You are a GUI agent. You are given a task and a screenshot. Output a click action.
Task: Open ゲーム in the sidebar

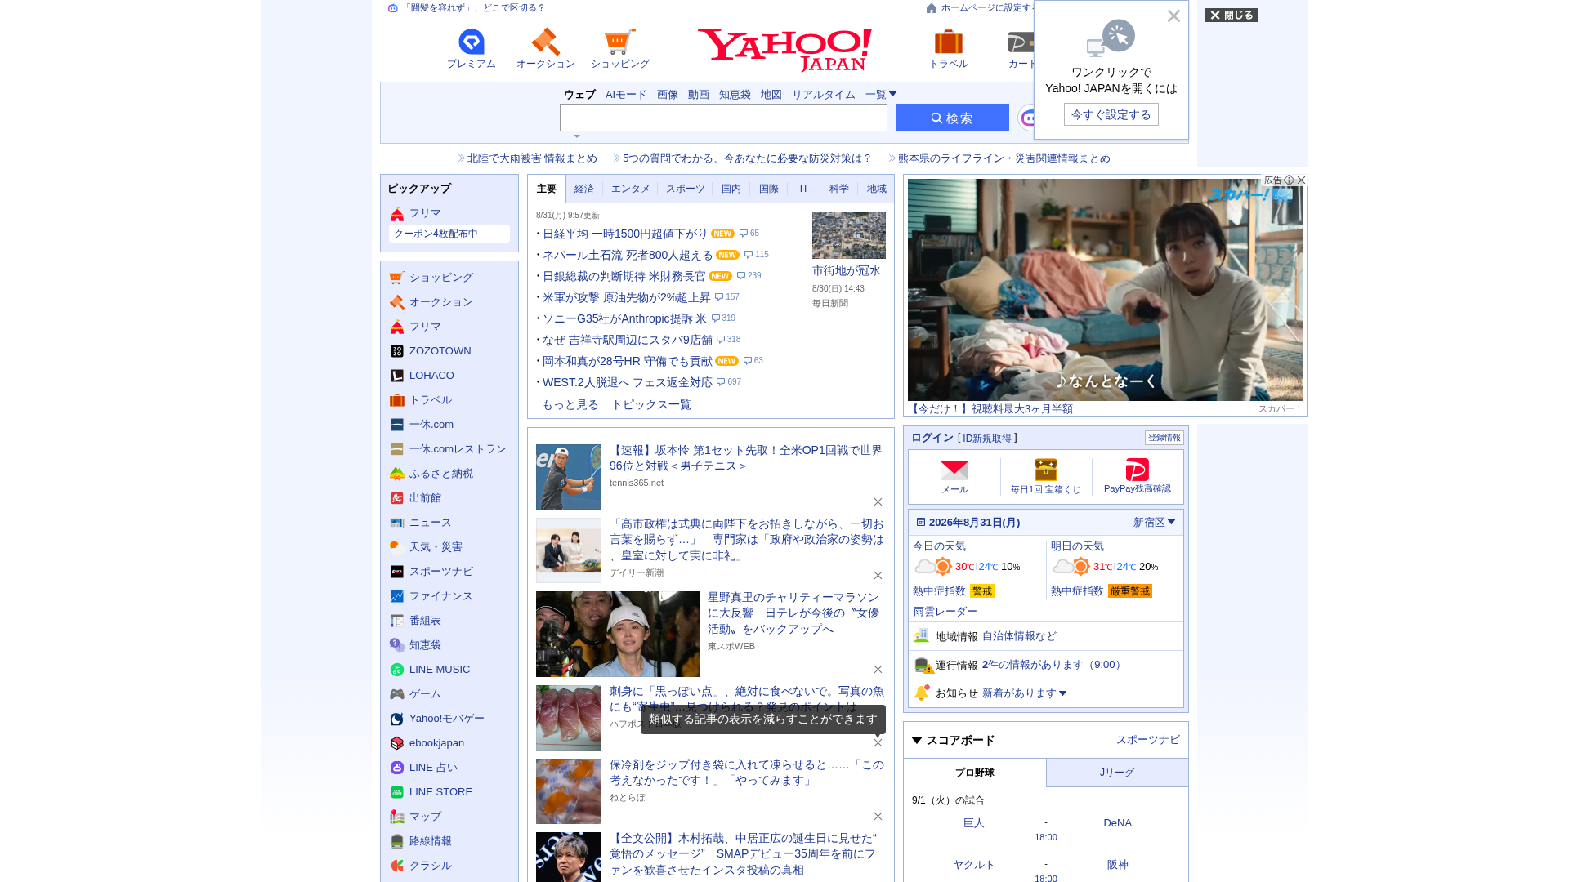click(425, 694)
